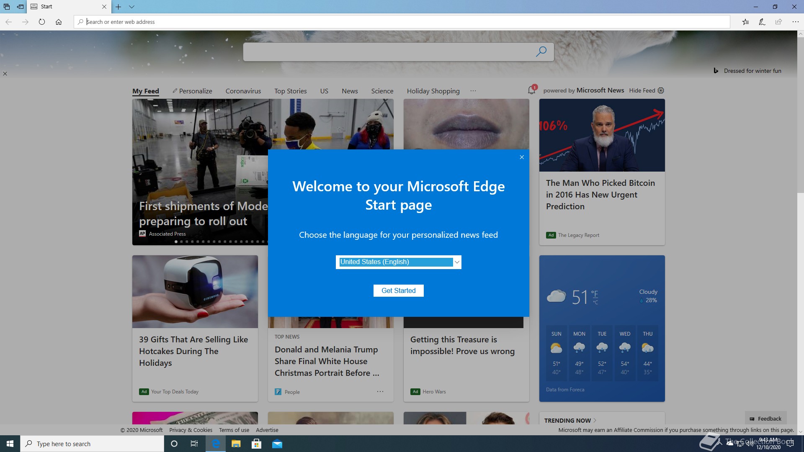Click the Get Started button
Screen dimensions: 804x452
[399, 291]
